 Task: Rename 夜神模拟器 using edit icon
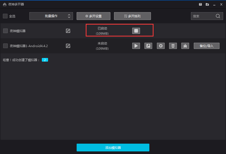68,31
